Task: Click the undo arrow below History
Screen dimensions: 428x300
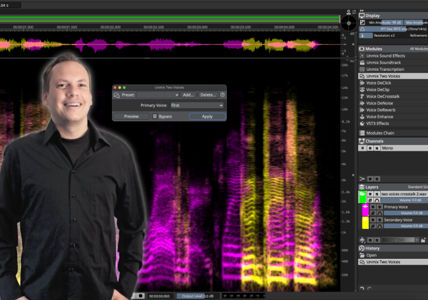Action: click(362, 288)
